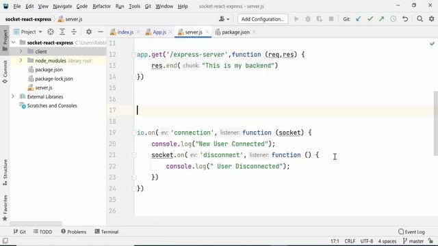
Task: Click Expand All in Project panel
Action: (x=62, y=32)
